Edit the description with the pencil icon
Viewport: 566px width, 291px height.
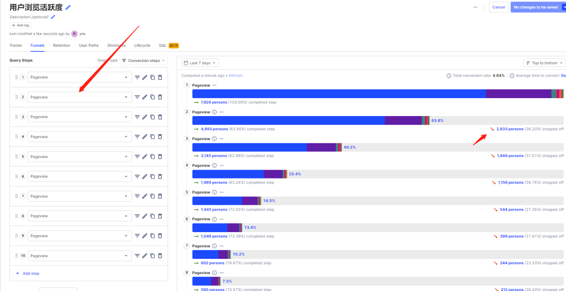pyautogui.click(x=53, y=17)
